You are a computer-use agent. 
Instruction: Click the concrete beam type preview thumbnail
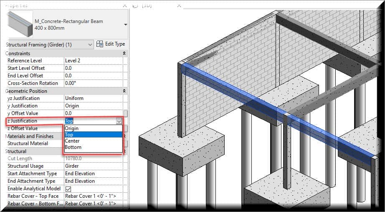click(x=20, y=25)
